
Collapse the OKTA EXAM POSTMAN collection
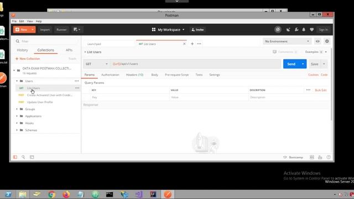coord(14,70)
